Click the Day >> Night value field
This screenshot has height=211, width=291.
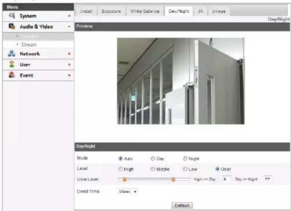point(268,179)
